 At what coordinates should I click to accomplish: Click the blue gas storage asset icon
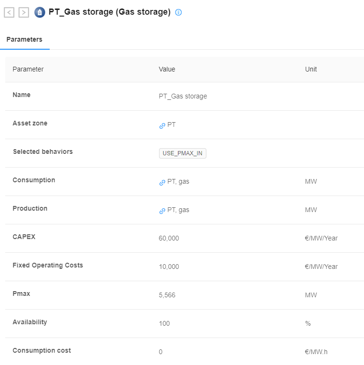[40, 12]
